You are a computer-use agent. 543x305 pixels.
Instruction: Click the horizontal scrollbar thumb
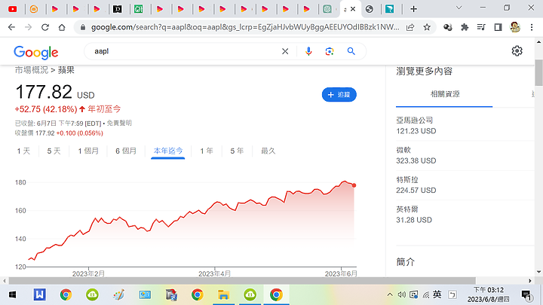pyautogui.click(x=242, y=280)
